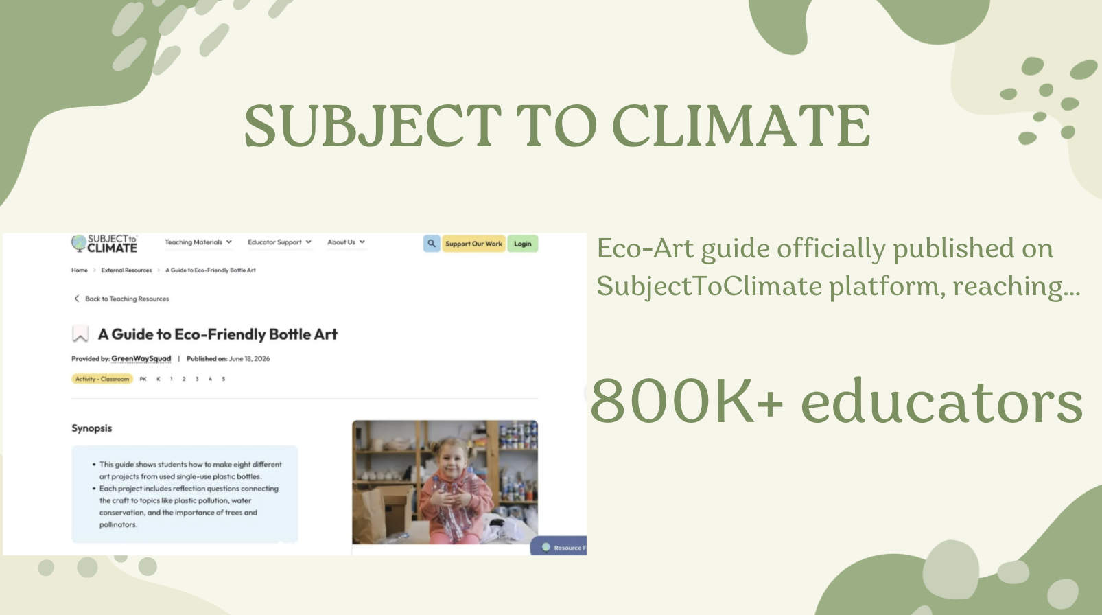
Task: Go to Home breadcrumb
Action: click(80, 270)
